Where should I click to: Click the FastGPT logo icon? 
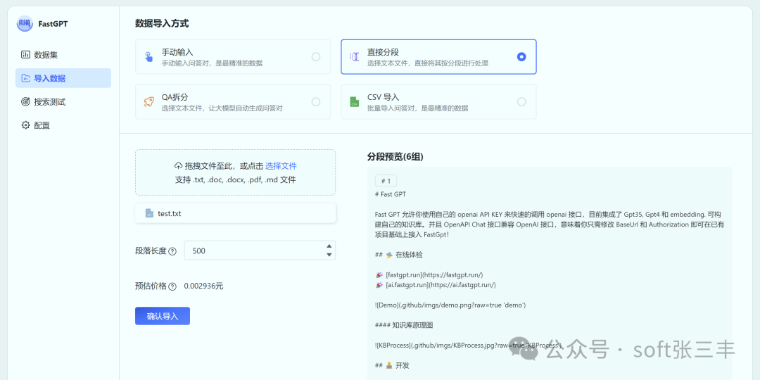(x=25, y=23)
